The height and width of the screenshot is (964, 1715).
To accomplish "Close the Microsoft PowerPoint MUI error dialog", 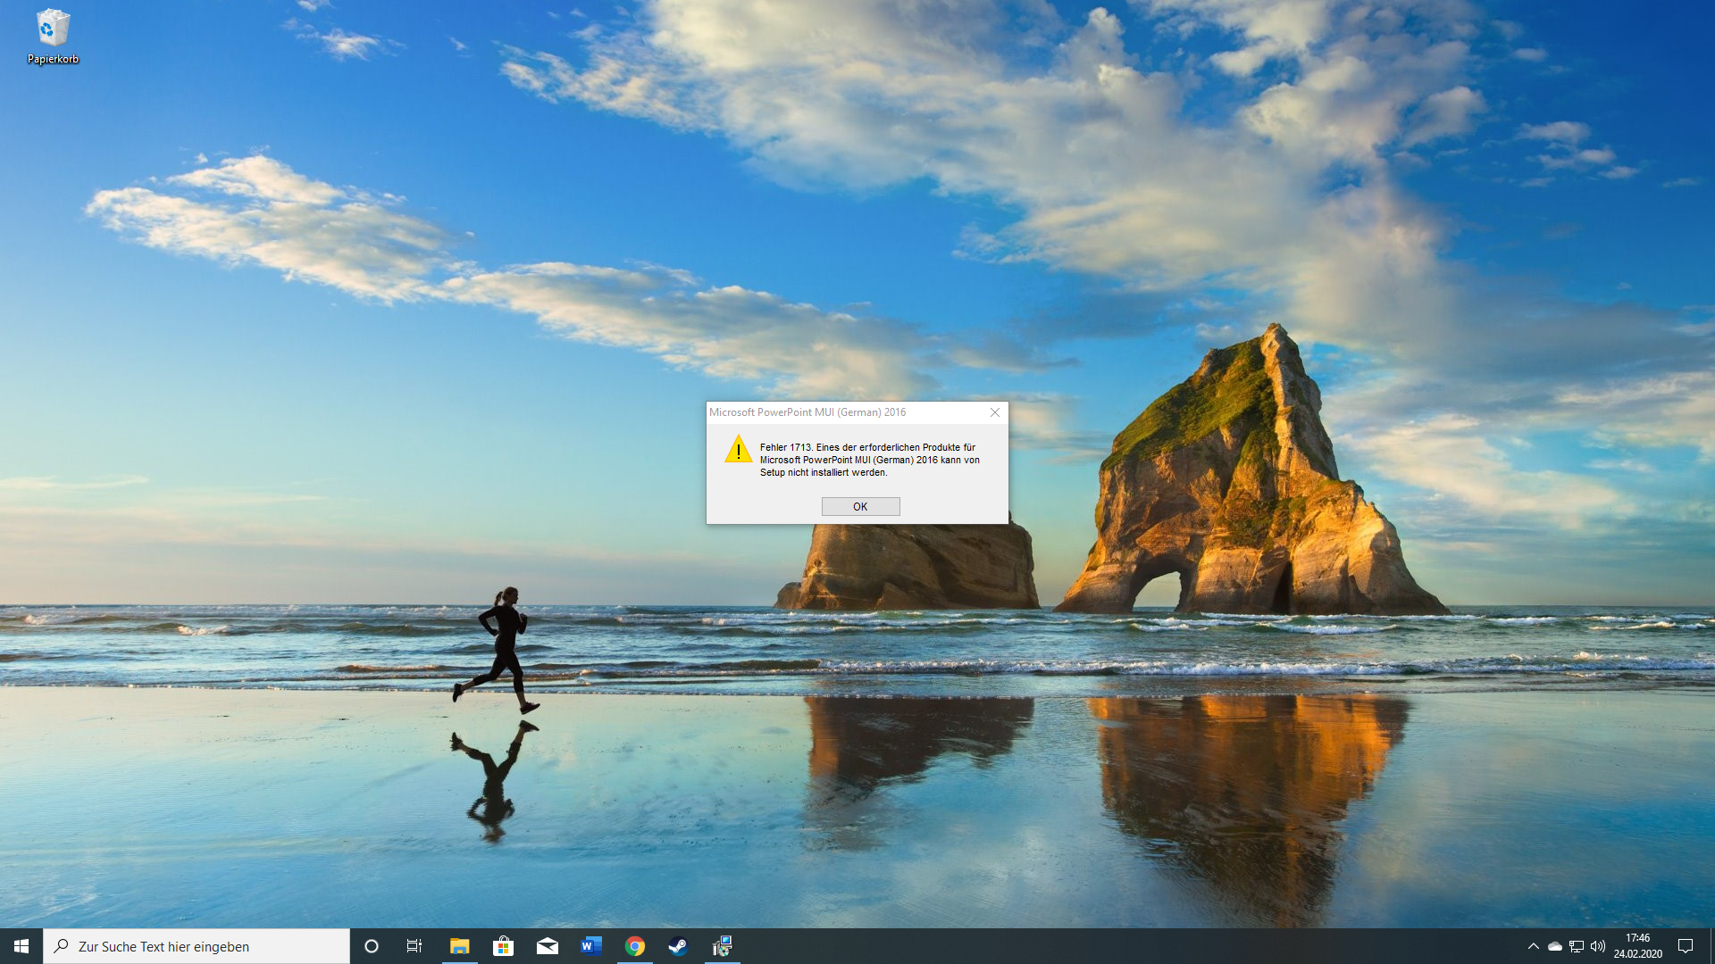I will pyautogui.click(x=994, y=412).
